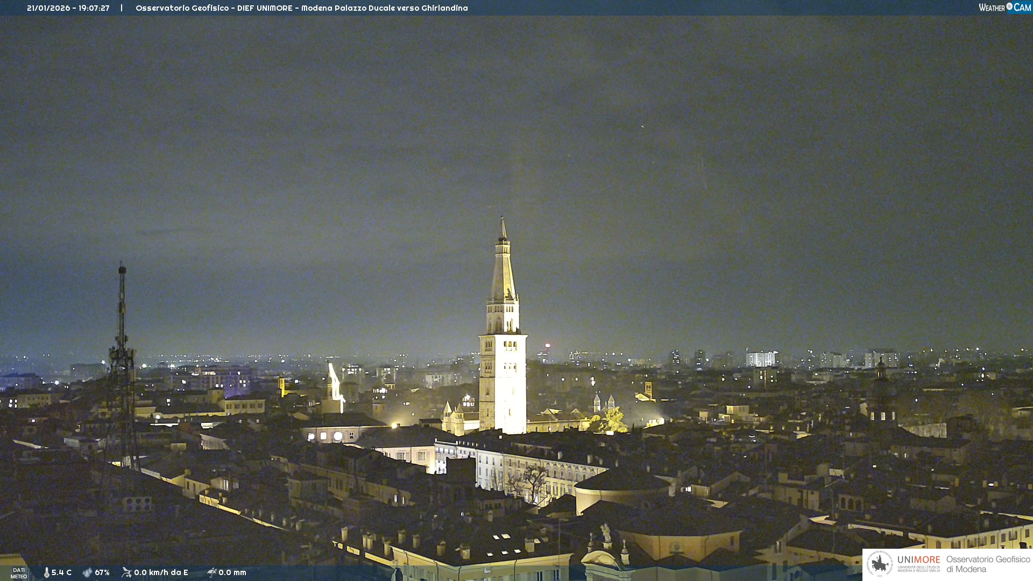This screenshot has width=1033, height=581.
Task: Click the DATI METEO label
Action: coord(19,573)
